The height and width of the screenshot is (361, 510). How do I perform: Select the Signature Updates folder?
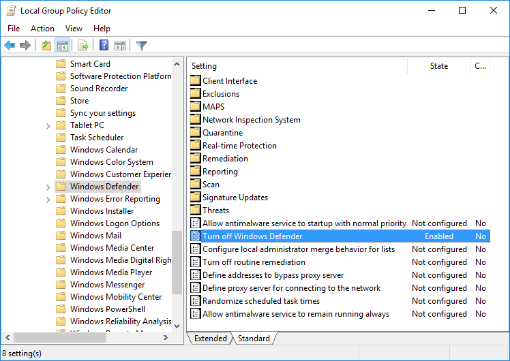tap(235, 198)
